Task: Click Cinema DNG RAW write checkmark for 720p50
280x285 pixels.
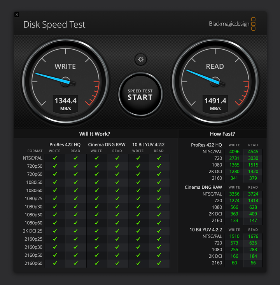Action: tap(96, 166)
